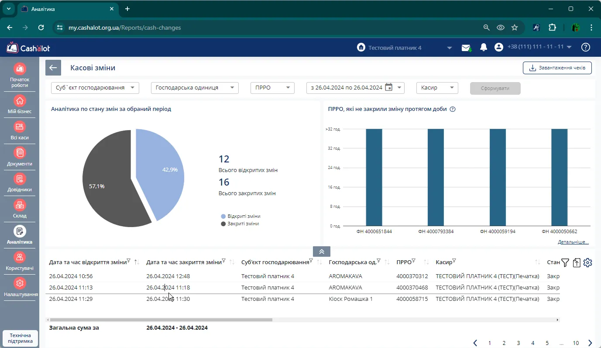
Task: Expand Суб`єкт господарювання dropdown
Action: tap(95, 88)
